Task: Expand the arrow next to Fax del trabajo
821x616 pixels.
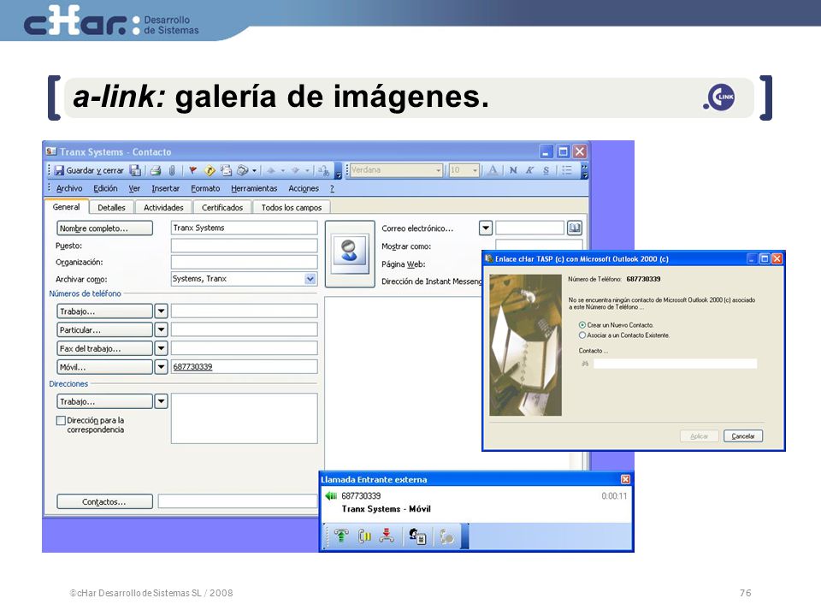Action: (x=161, y=348)
